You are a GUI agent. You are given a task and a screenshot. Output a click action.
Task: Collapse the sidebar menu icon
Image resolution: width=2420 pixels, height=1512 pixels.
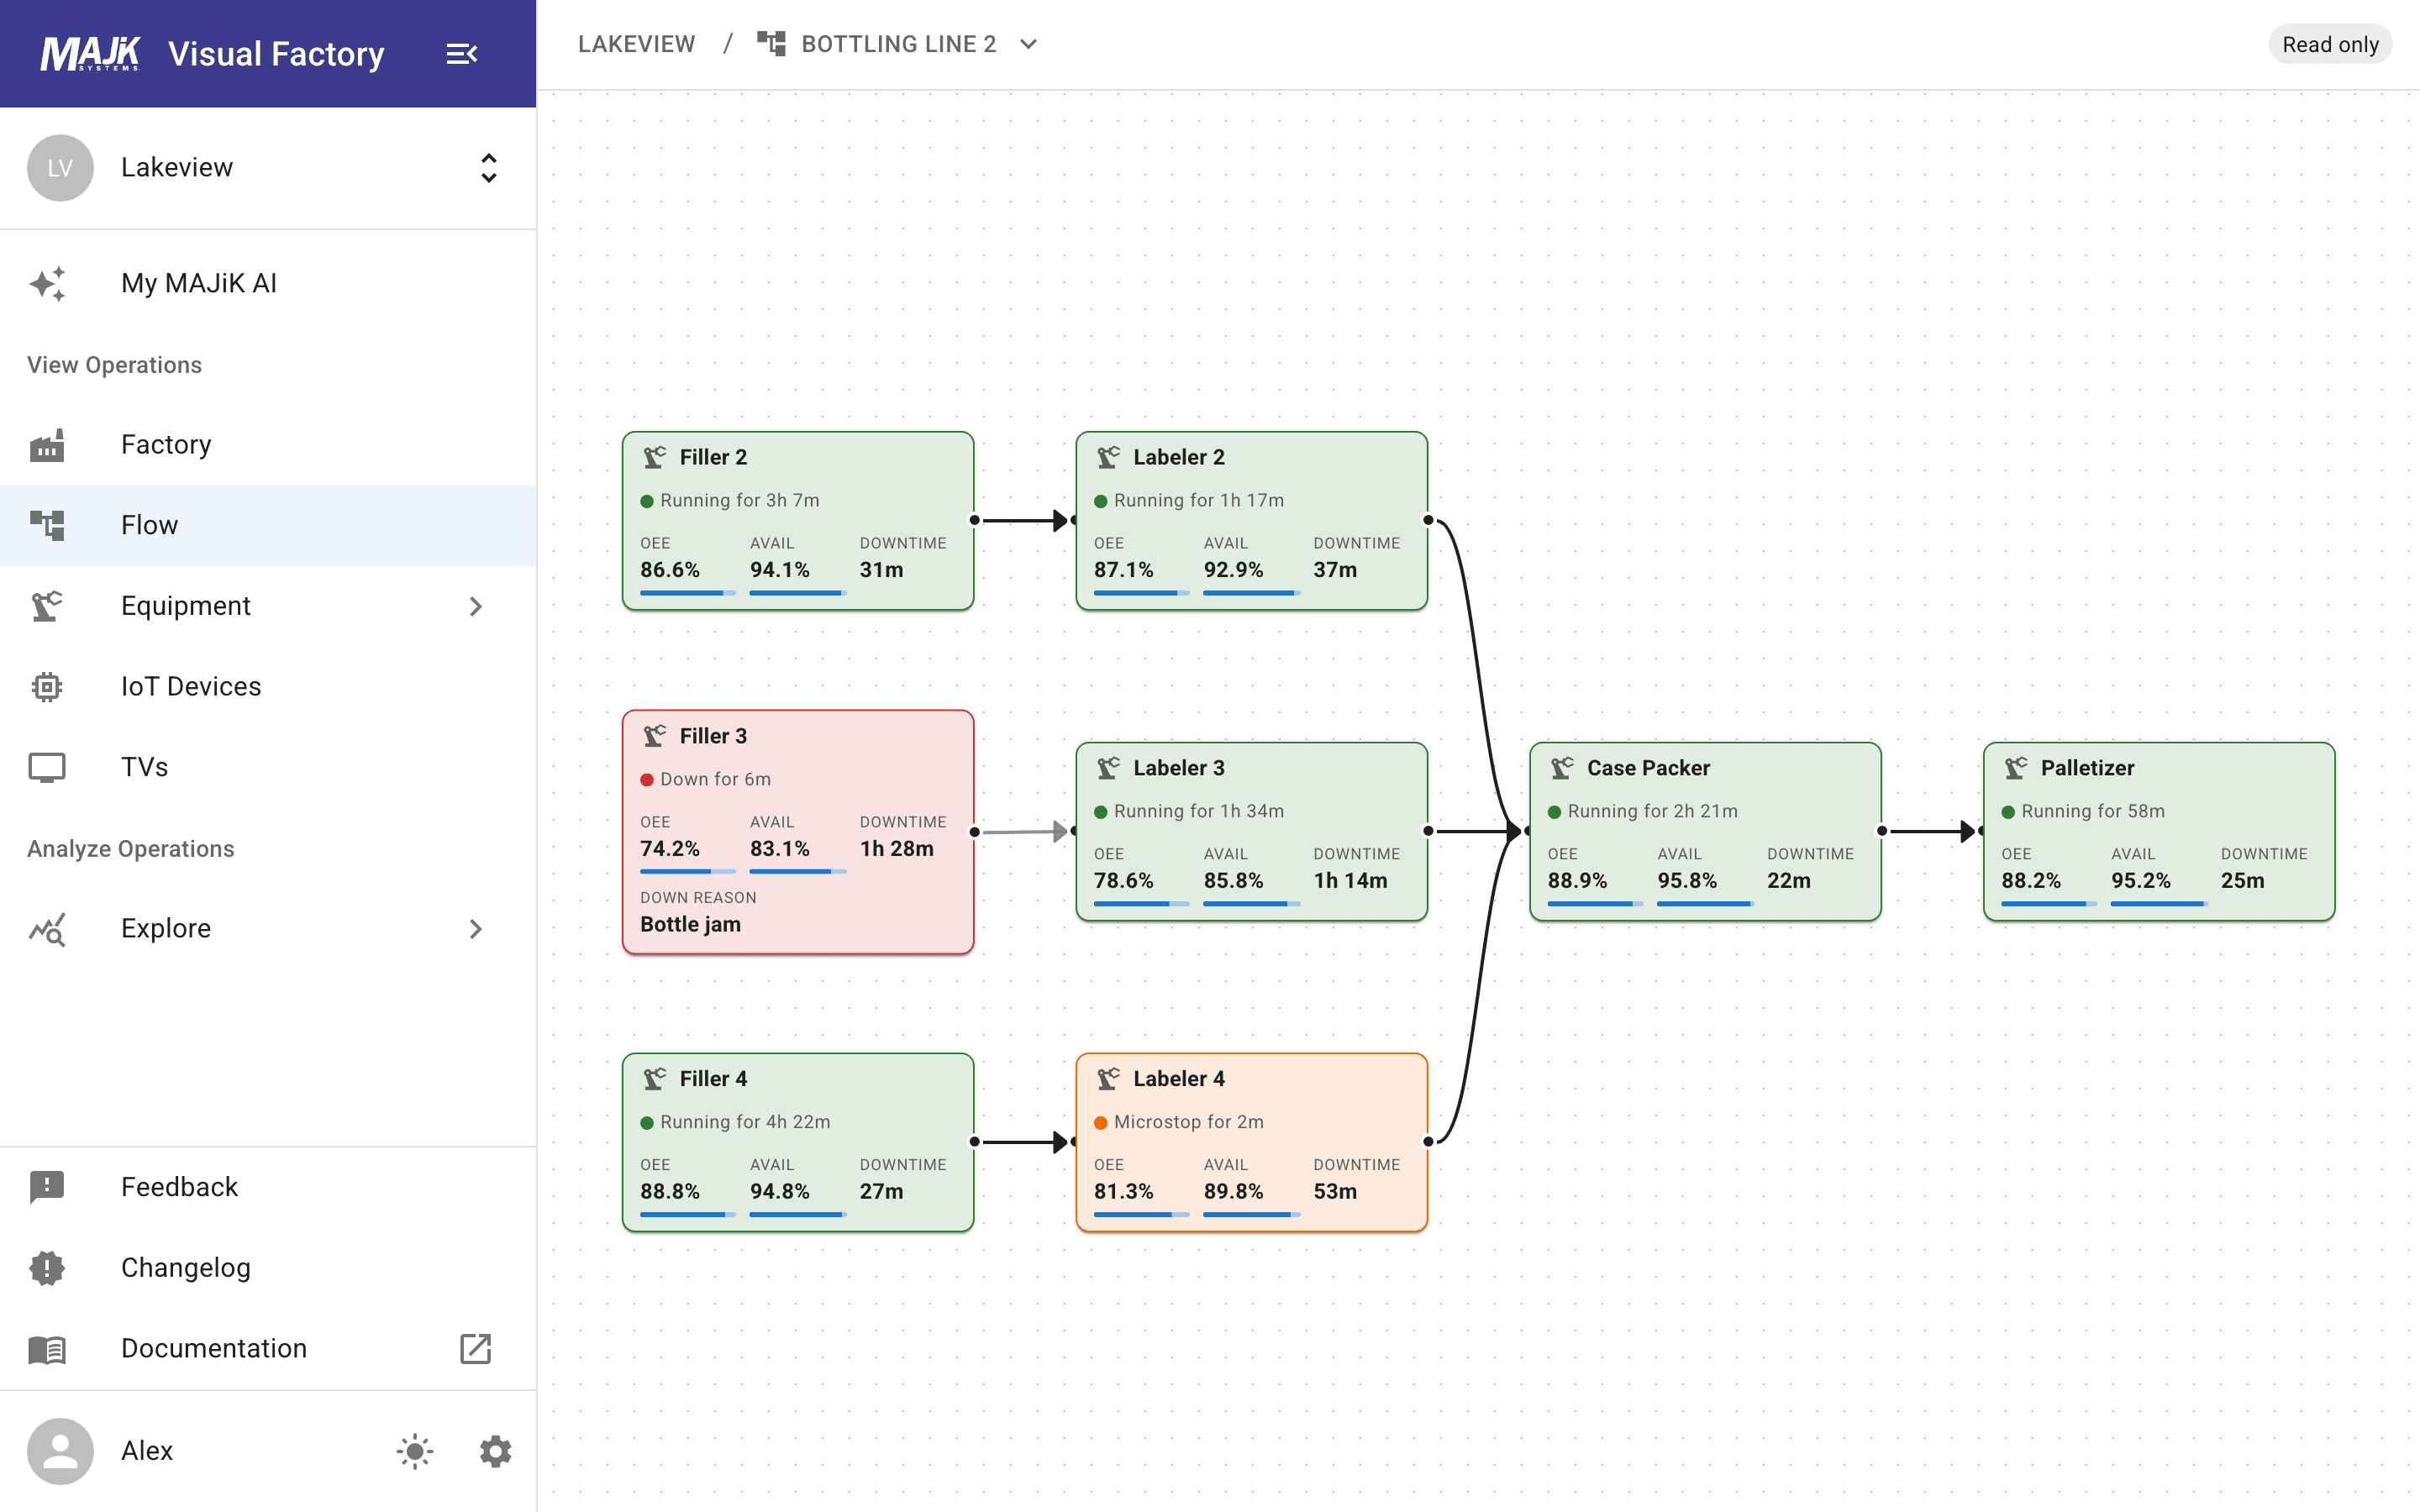coord(461,54)
